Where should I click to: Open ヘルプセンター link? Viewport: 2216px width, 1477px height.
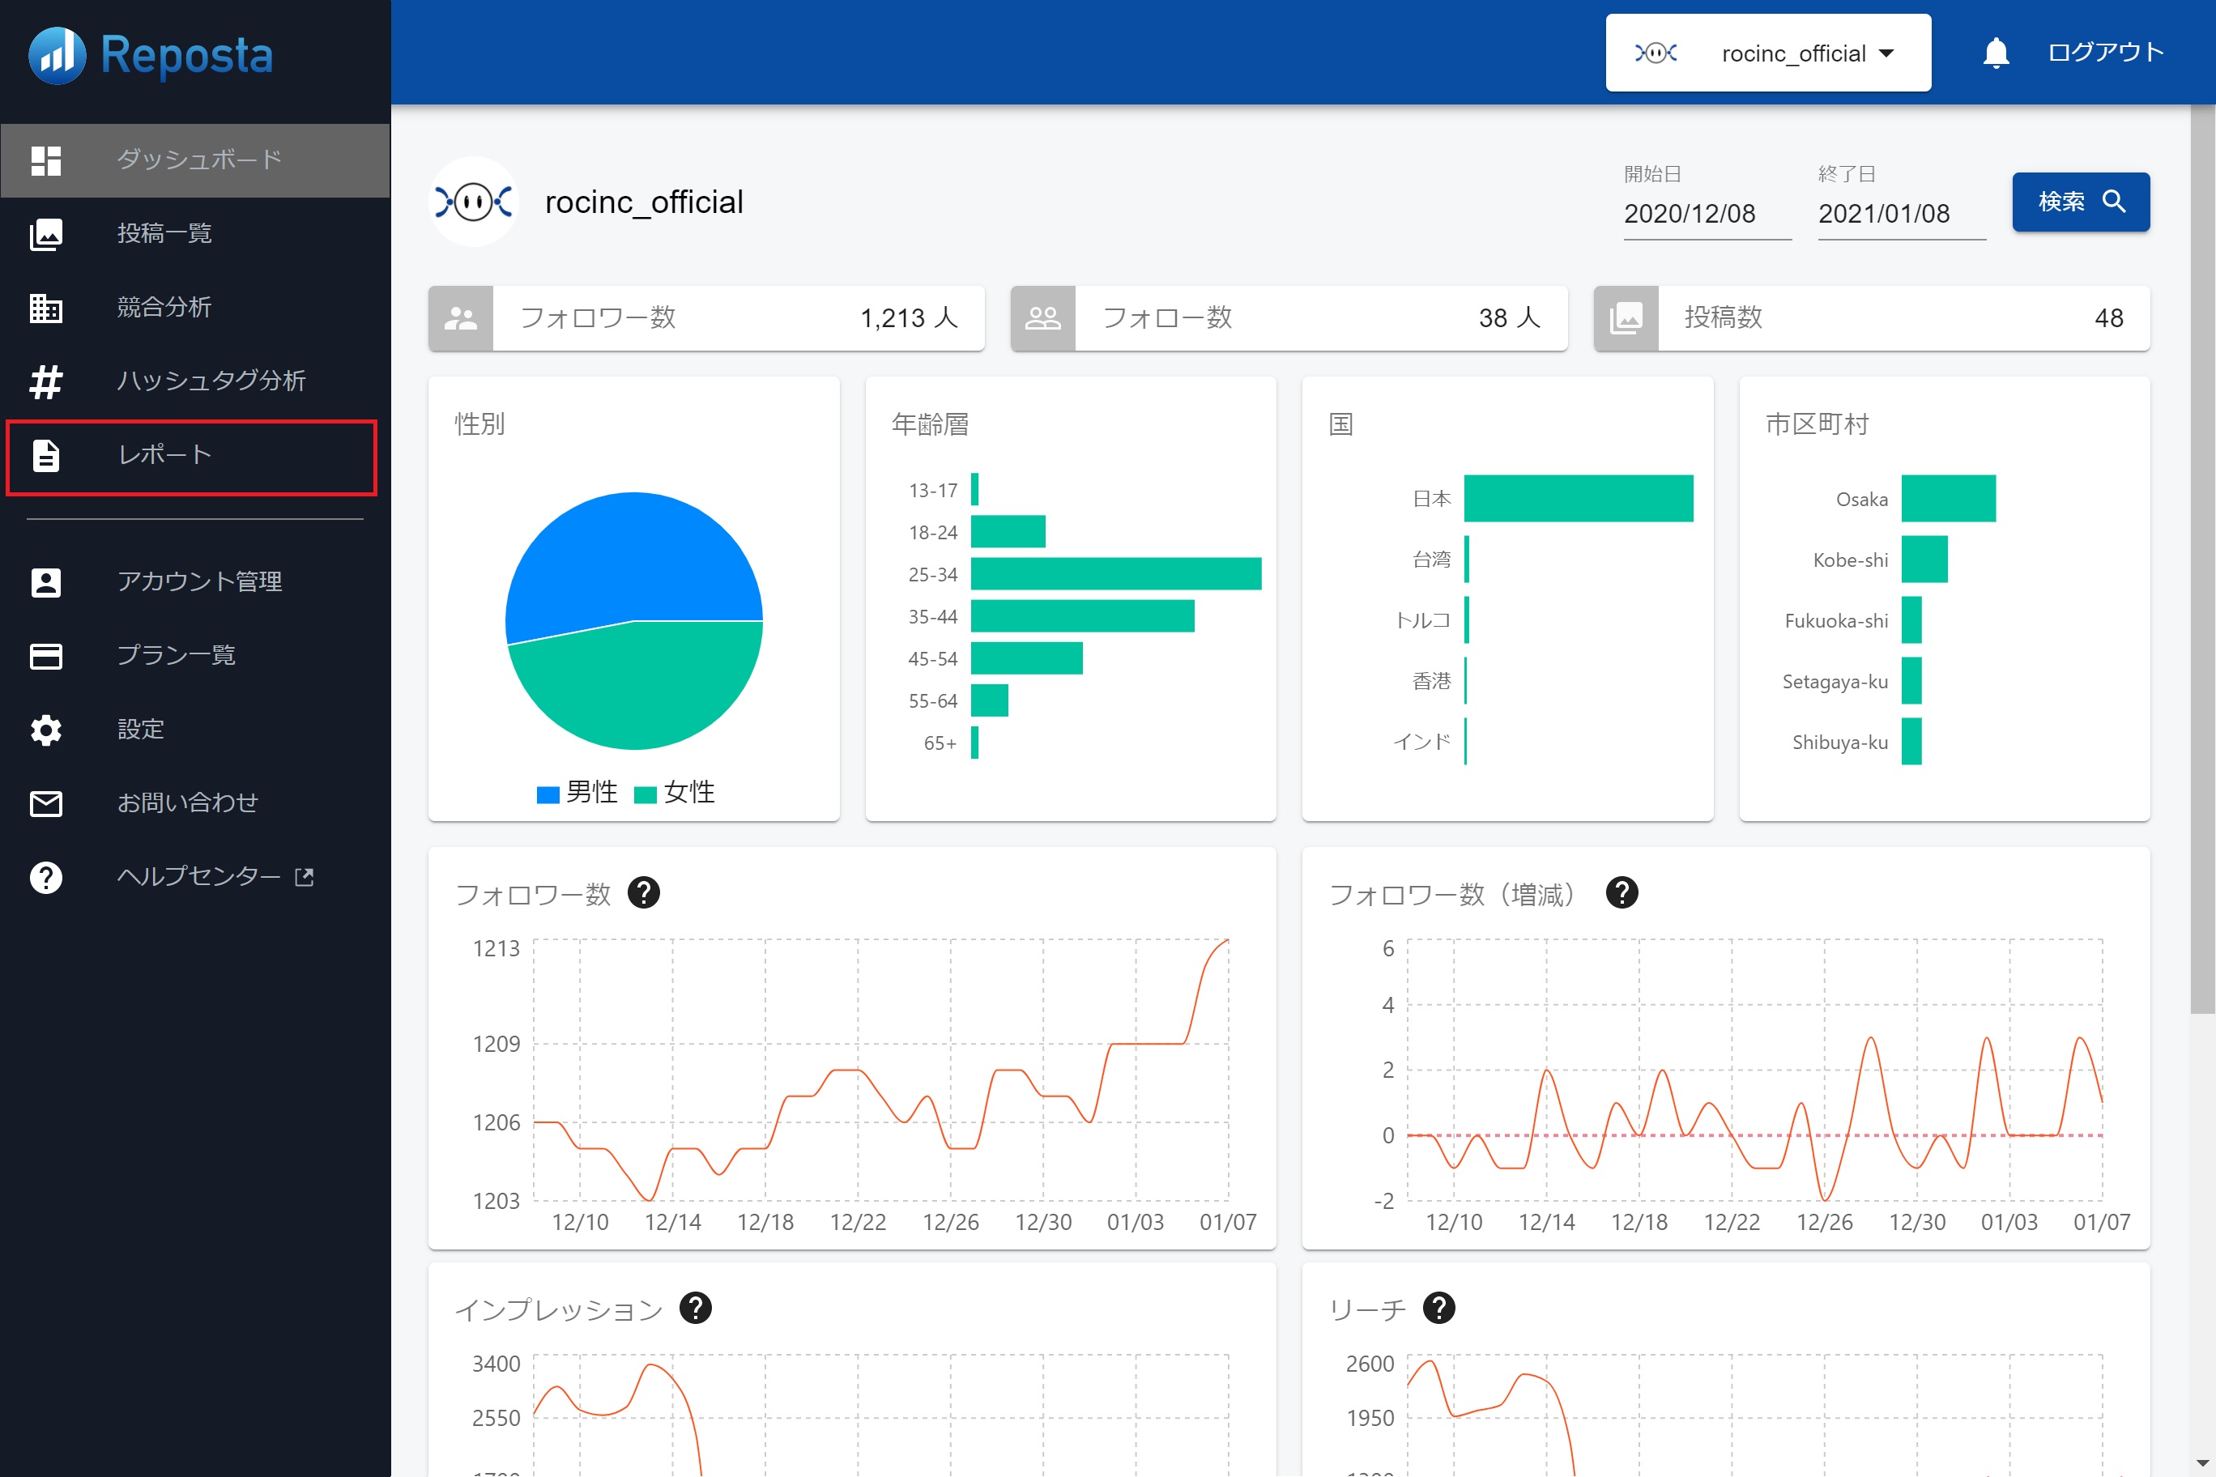point(195,877)
